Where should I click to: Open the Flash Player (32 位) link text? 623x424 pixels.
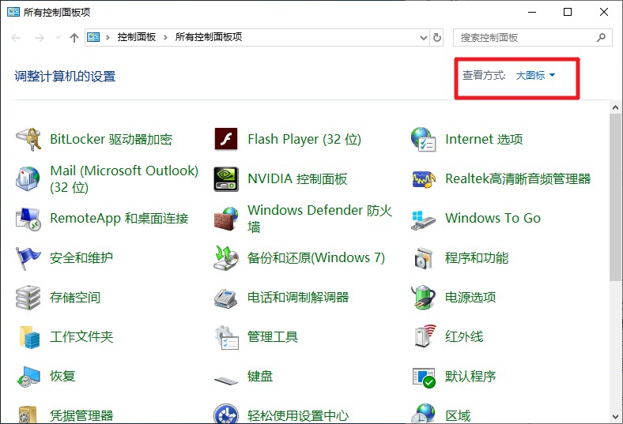point(304,139)
